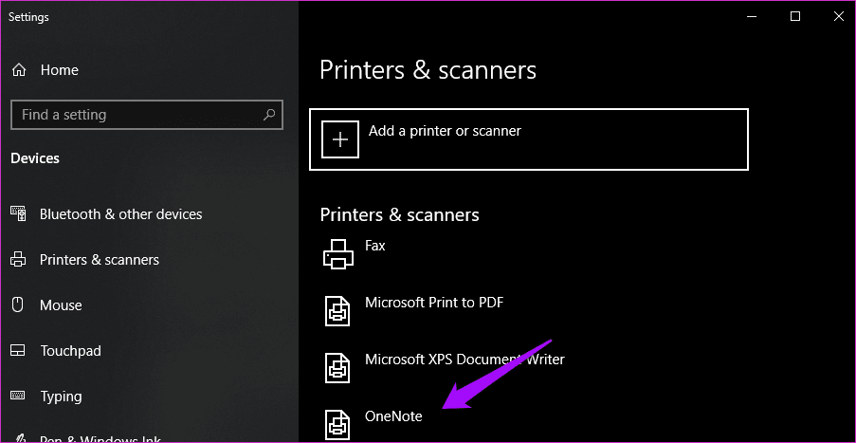Screen dimensions: 856x443
Task: Select Bluetooth & other devices
Action: [120, 214]
